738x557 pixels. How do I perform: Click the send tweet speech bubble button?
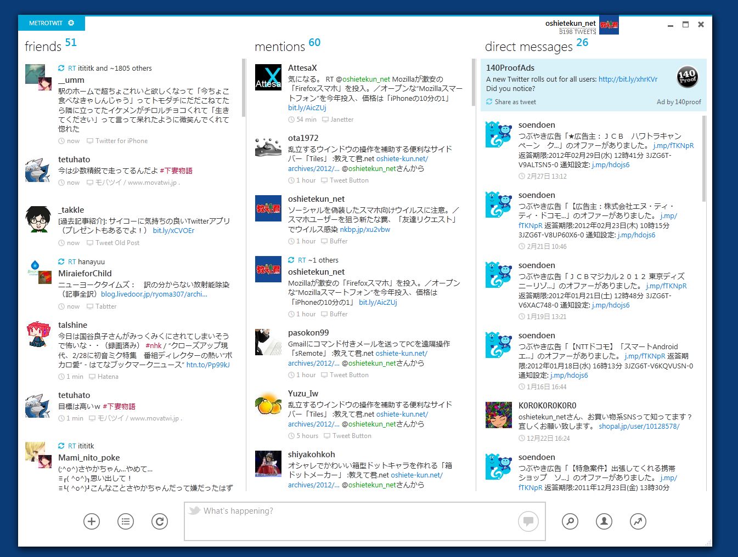tap(528, 521)
